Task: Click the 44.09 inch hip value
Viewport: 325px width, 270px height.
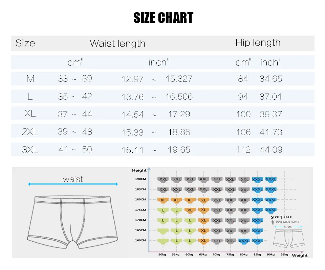Action: (x=271, y=150)
